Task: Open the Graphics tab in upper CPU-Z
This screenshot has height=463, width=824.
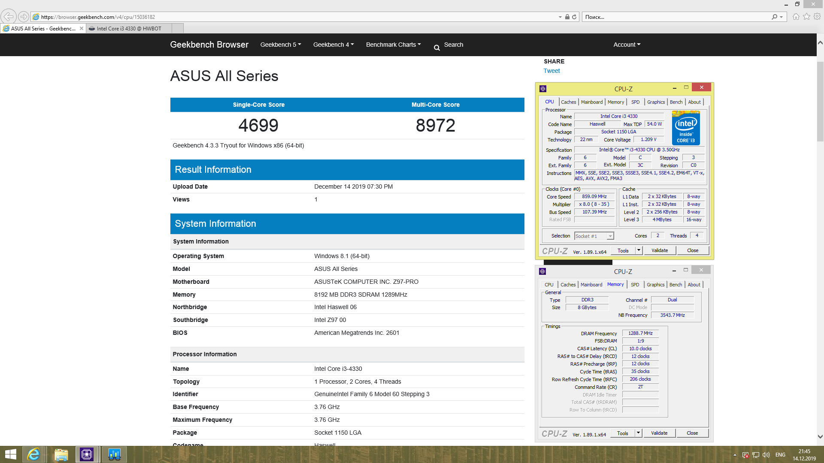Action: click(656, 102)
